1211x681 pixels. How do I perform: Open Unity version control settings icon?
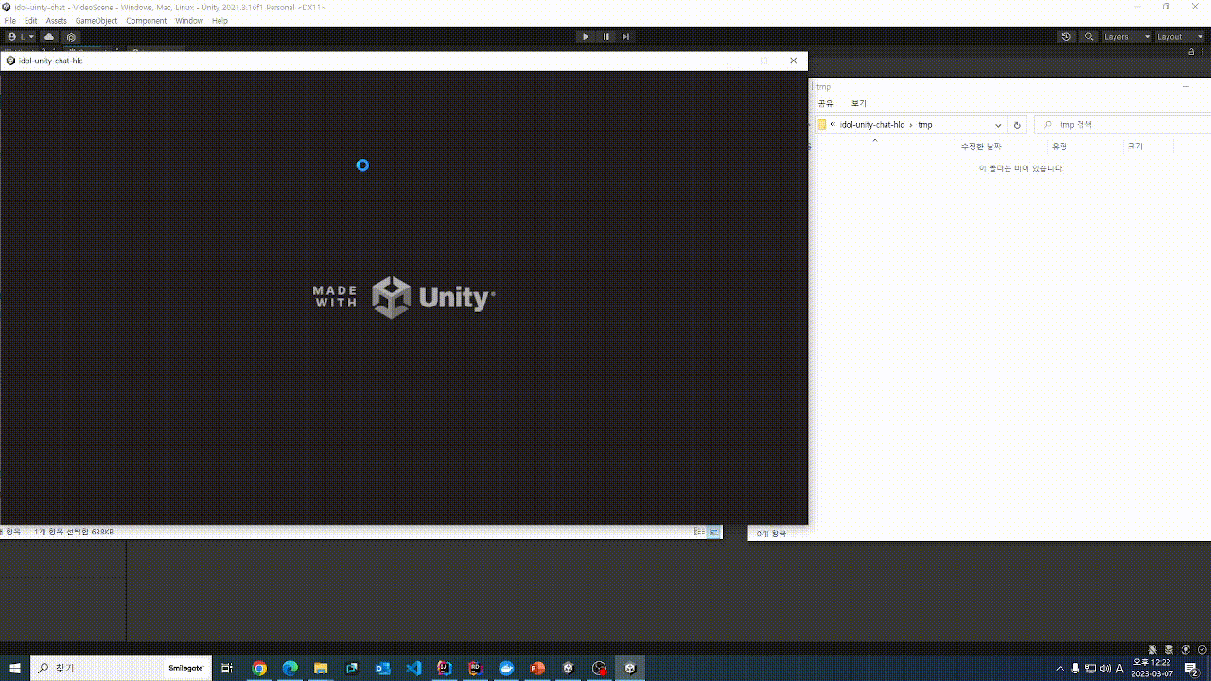[71, 37]
